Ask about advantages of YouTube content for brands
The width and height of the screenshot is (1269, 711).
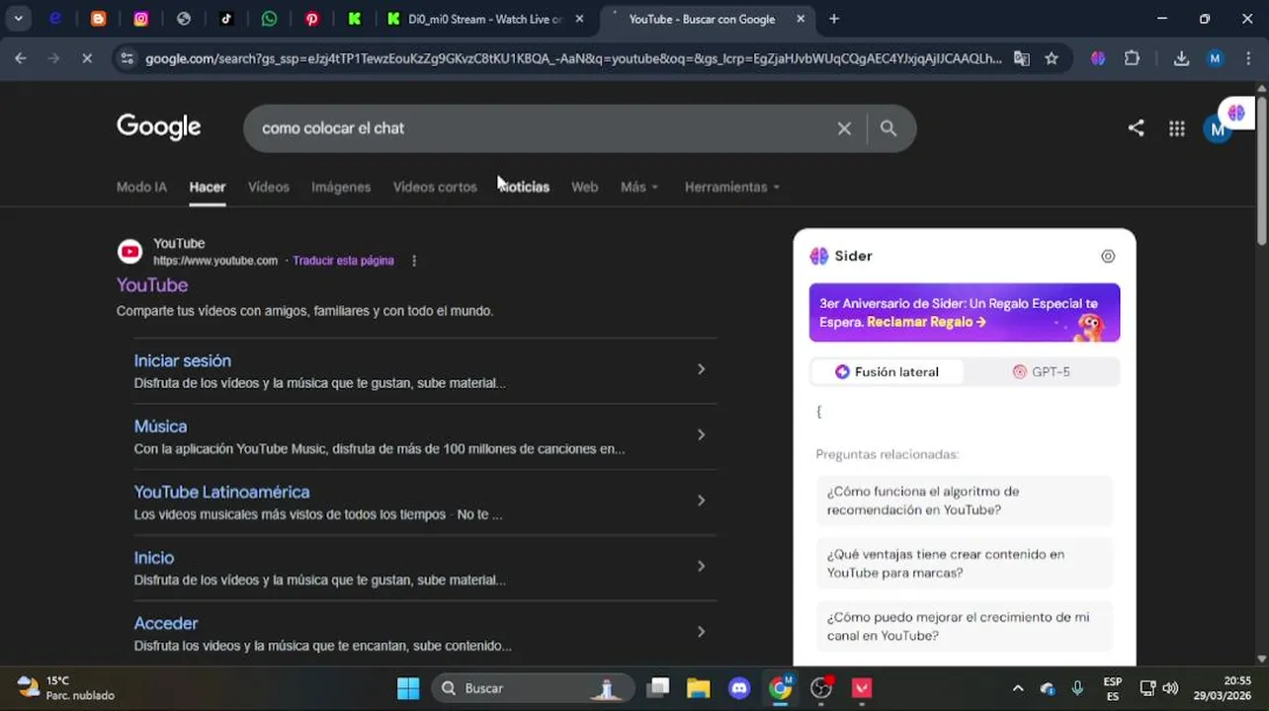[965, 563]
